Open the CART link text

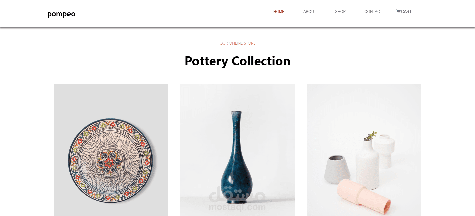click(x=406, y=12)
